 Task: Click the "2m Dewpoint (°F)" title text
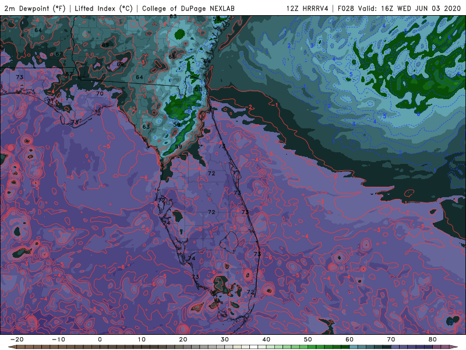click(35, 8)
